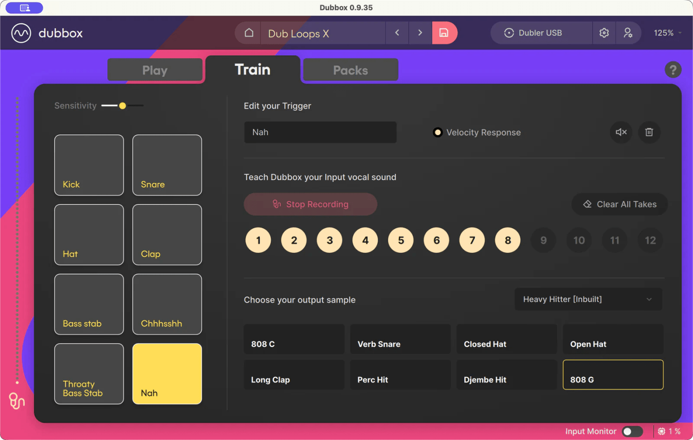Select the Chhhsshh trigger pad
The width and height of the screenshot is (693, 440).
click(167, 304)
